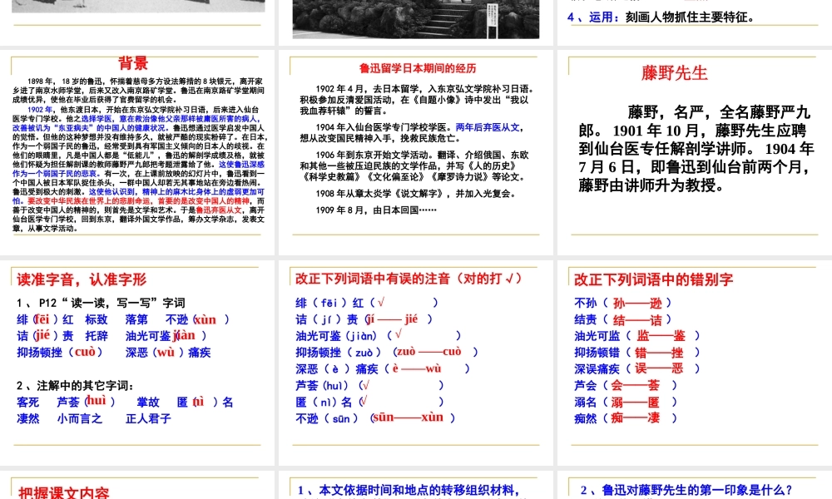
Task: Open the 背景 slide thumbnail
Action: pos(137,152)
